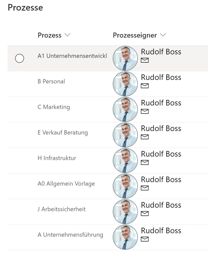Open the Prozesseigner column dropdown chevron
The image size is (208, 259).
[163, 35]
